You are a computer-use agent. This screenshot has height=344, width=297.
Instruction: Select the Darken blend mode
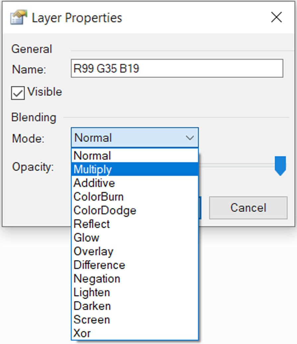(135, 306)
